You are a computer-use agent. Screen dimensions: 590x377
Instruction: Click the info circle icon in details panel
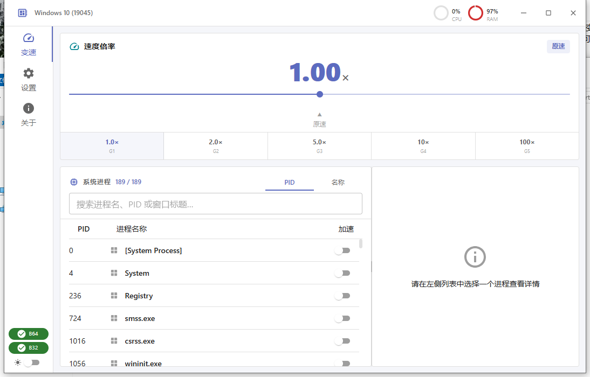[x=475, y=257]
